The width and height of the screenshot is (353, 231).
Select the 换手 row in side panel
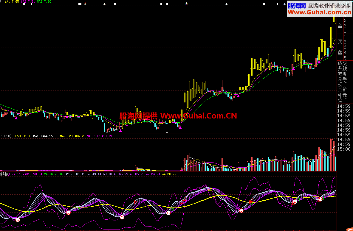343,101
